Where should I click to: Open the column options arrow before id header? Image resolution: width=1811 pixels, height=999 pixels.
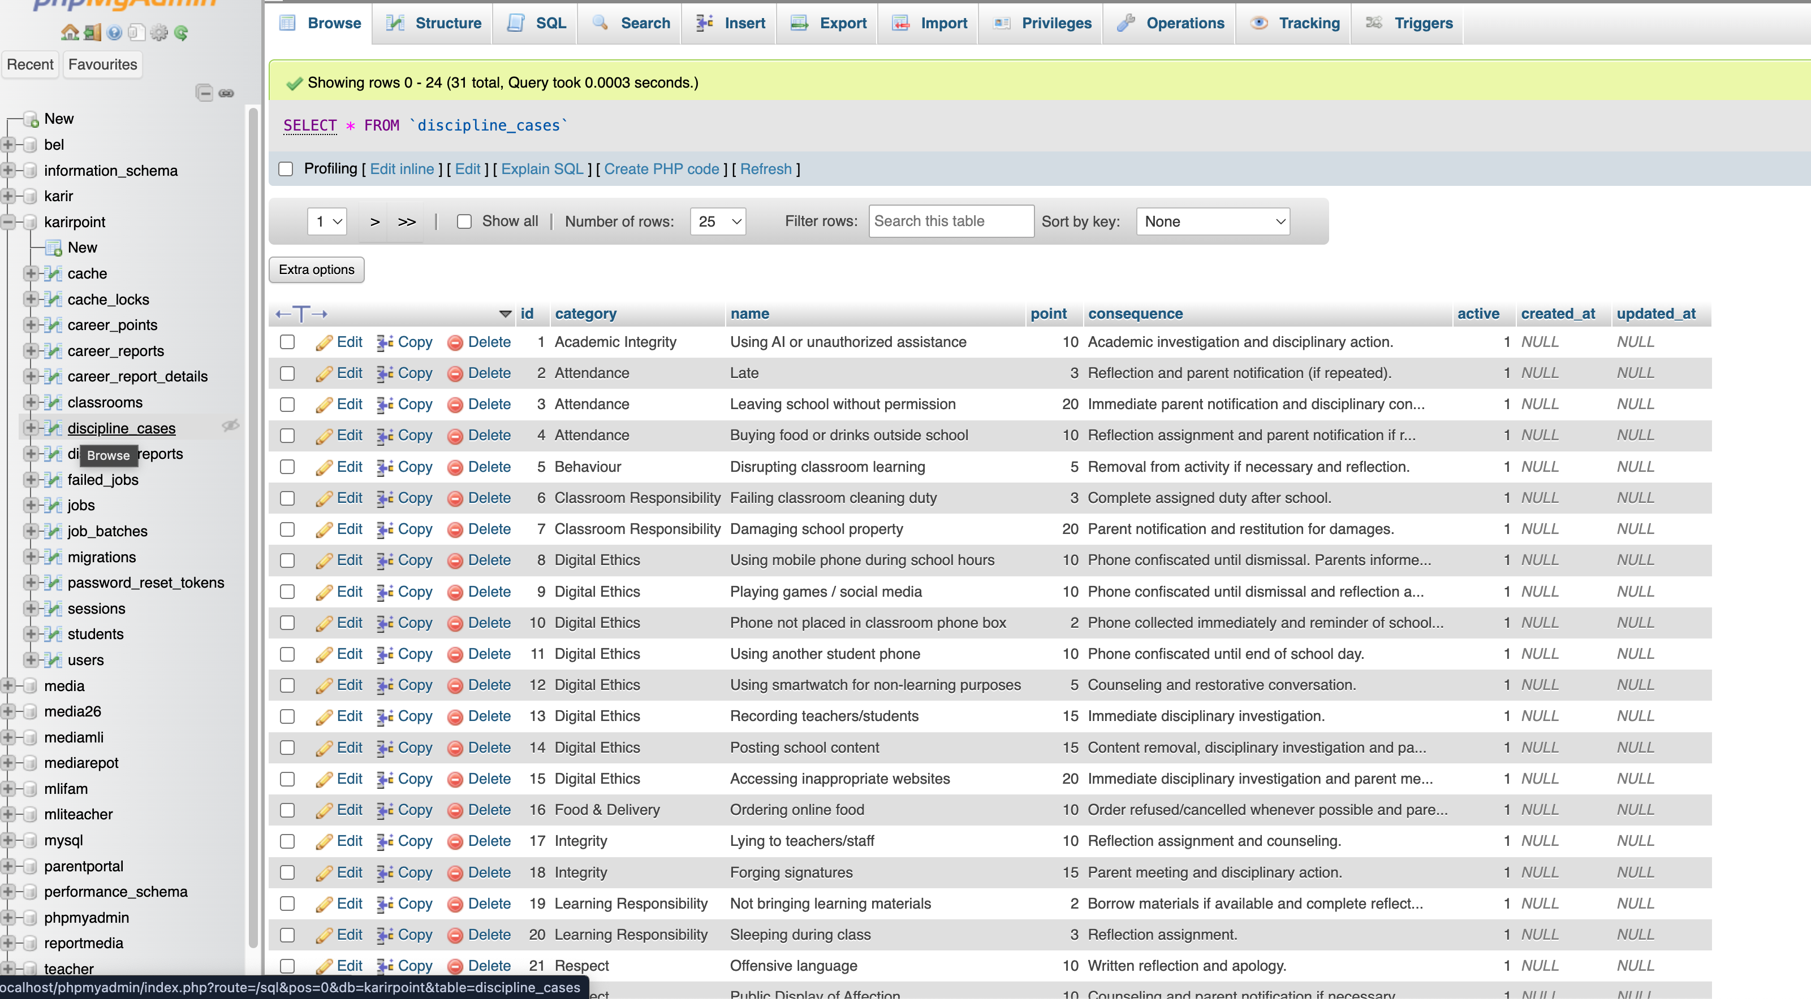click(x=506, y=314)
